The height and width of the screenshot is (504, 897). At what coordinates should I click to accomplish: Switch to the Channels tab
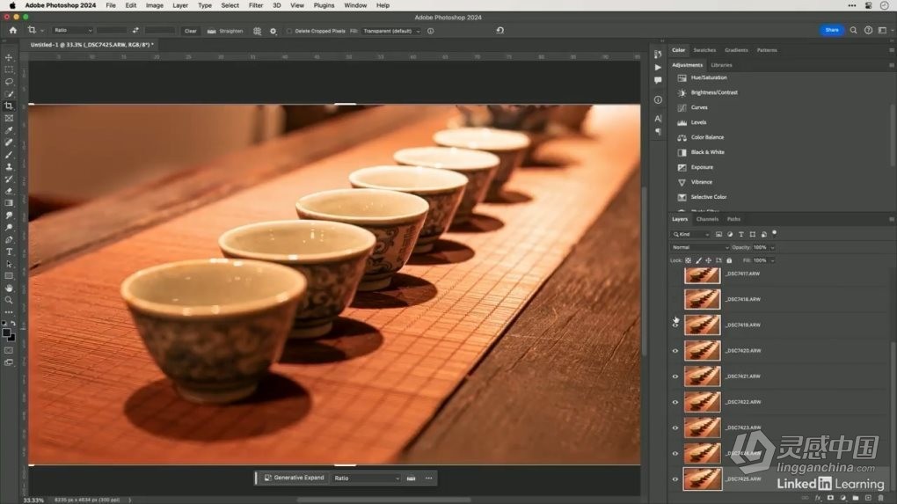[x=707, y=219]
